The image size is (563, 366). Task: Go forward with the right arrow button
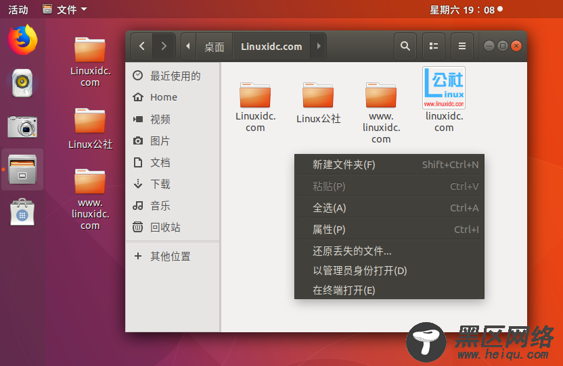164,46
